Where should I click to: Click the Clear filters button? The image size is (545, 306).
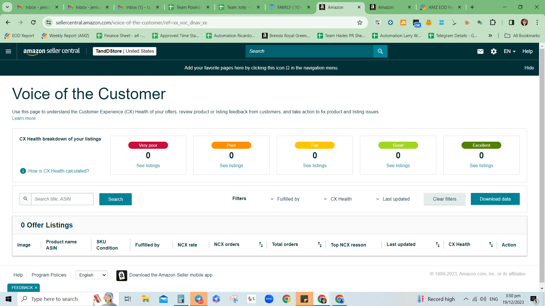[445, 199]
